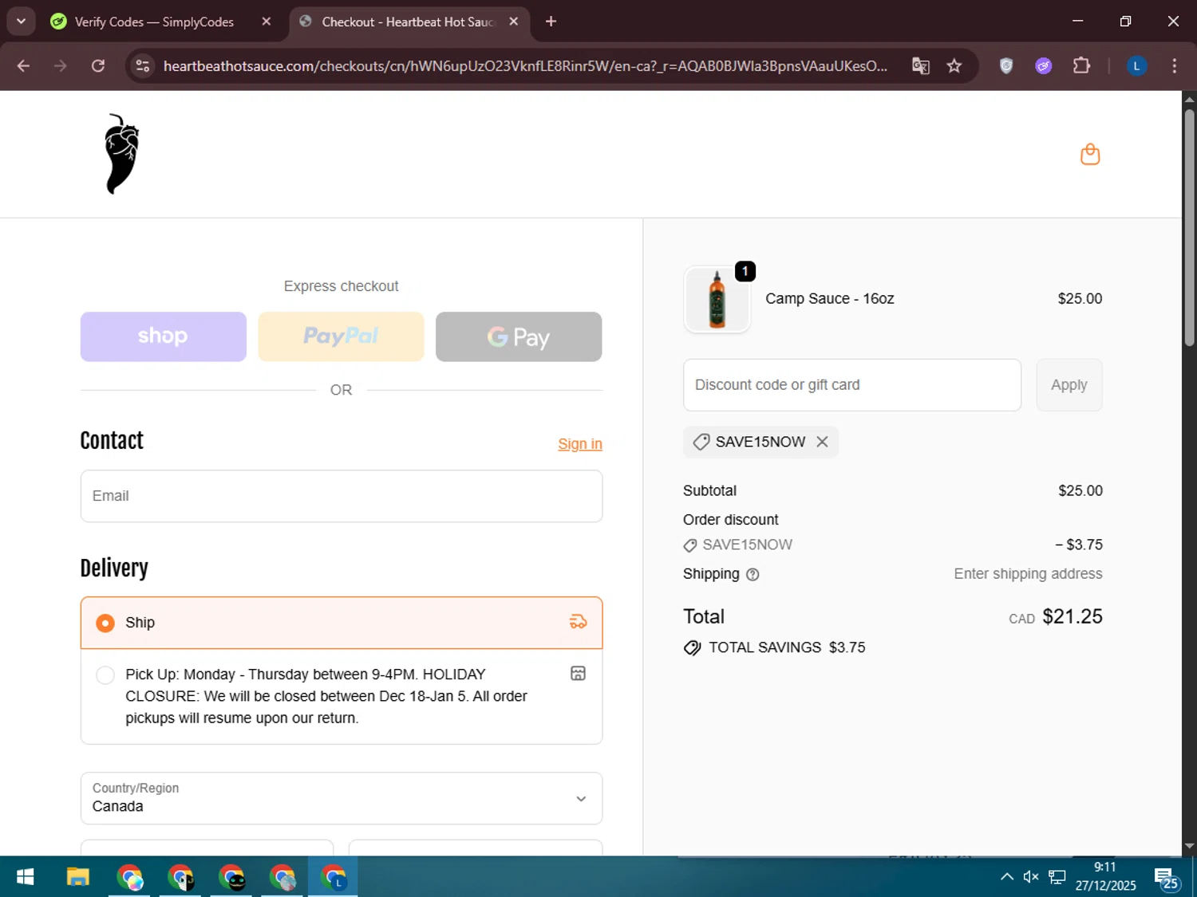
Task: Open first Chrome icon in taskbar
Action: click(129, 877)
